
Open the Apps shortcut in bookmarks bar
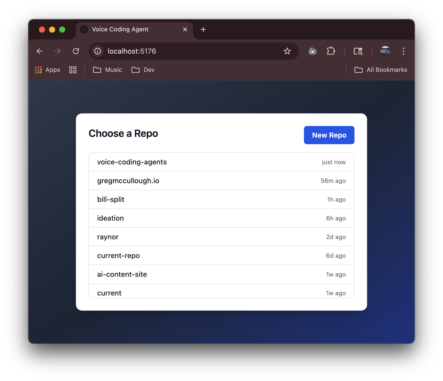click(48, 70)
